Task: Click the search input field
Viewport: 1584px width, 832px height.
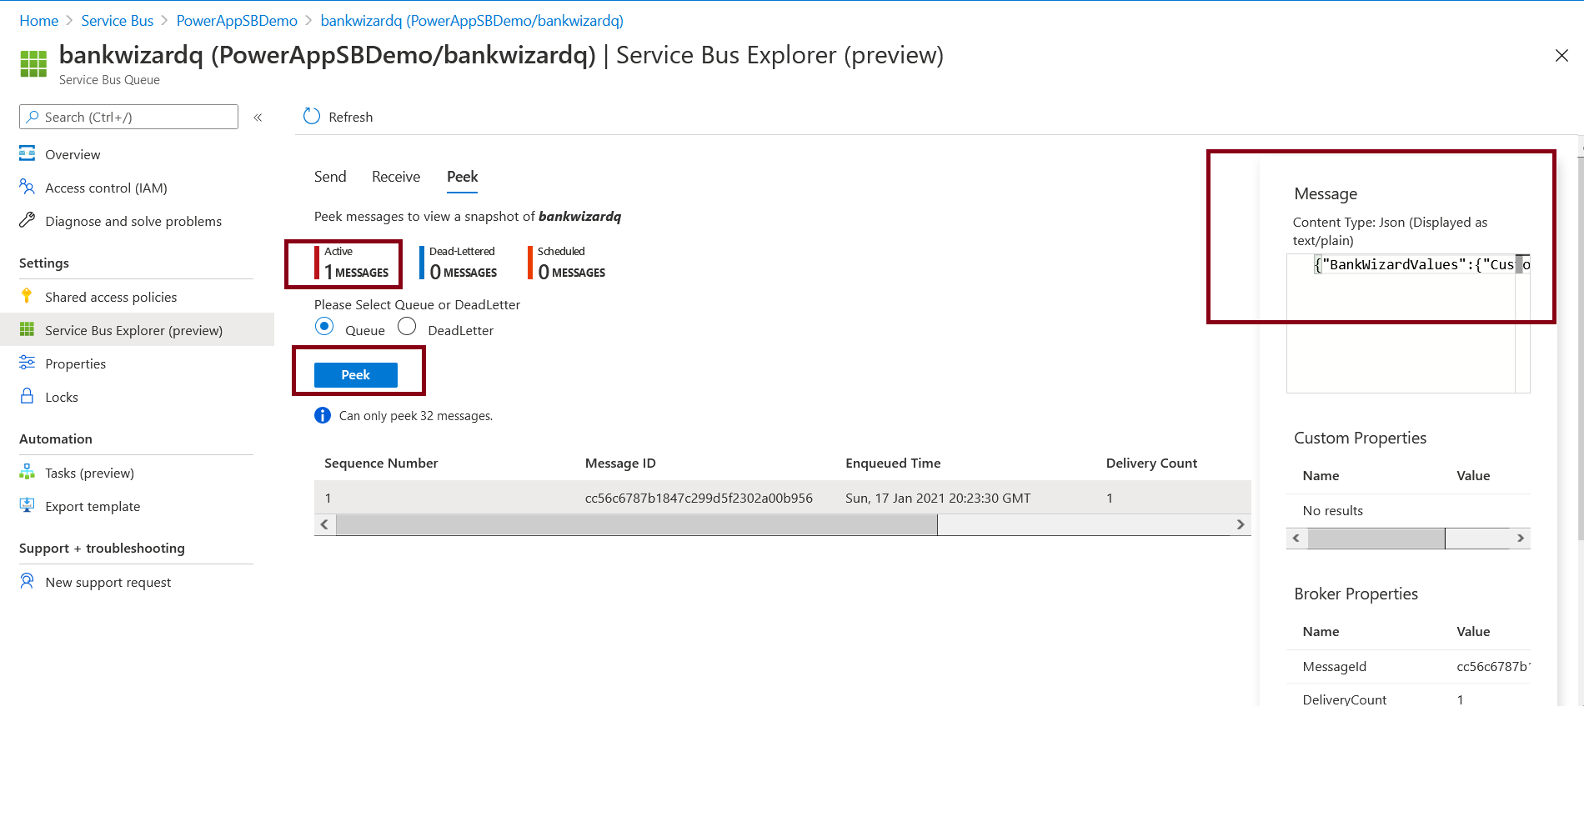Action: (x=129, y=117)
